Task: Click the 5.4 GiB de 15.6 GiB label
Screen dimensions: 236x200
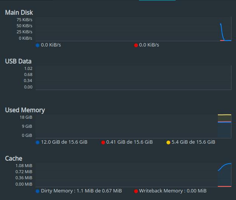Action: (193, 142)
